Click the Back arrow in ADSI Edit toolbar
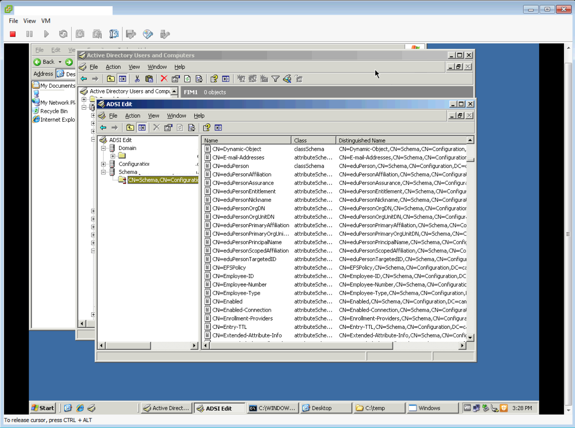 point(103,128)
